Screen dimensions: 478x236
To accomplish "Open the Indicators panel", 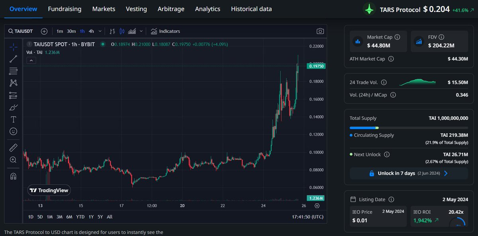I will pos(165,31).
